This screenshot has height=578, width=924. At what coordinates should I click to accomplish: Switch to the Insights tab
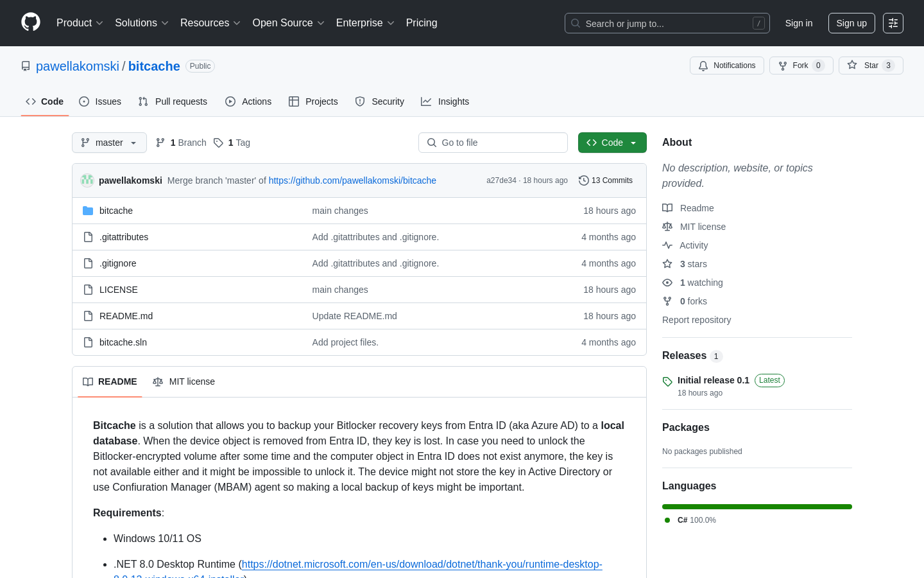[x=445, y=101]
